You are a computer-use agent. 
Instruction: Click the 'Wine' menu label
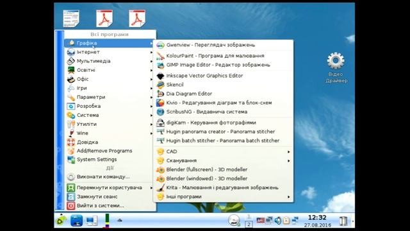[x=83, y=133]
